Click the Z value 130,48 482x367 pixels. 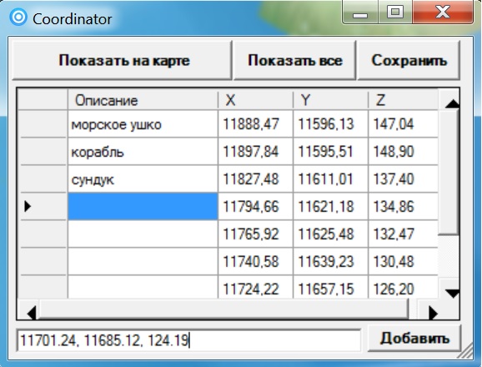click(403, 261)
